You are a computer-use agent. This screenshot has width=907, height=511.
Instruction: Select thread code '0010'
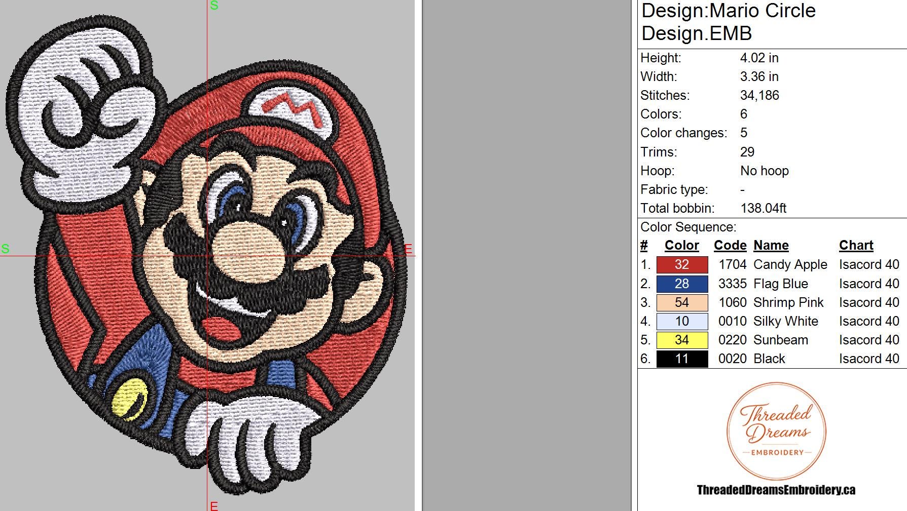coord(733,321)
